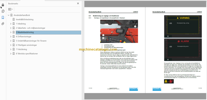
Task: Click the Sandvik logo on the left page
Action: click(133, 89)
